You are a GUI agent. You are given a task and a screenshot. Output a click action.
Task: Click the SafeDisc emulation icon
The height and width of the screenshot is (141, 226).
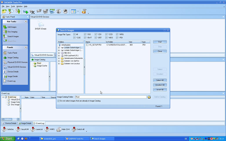(x=4, y=129)
